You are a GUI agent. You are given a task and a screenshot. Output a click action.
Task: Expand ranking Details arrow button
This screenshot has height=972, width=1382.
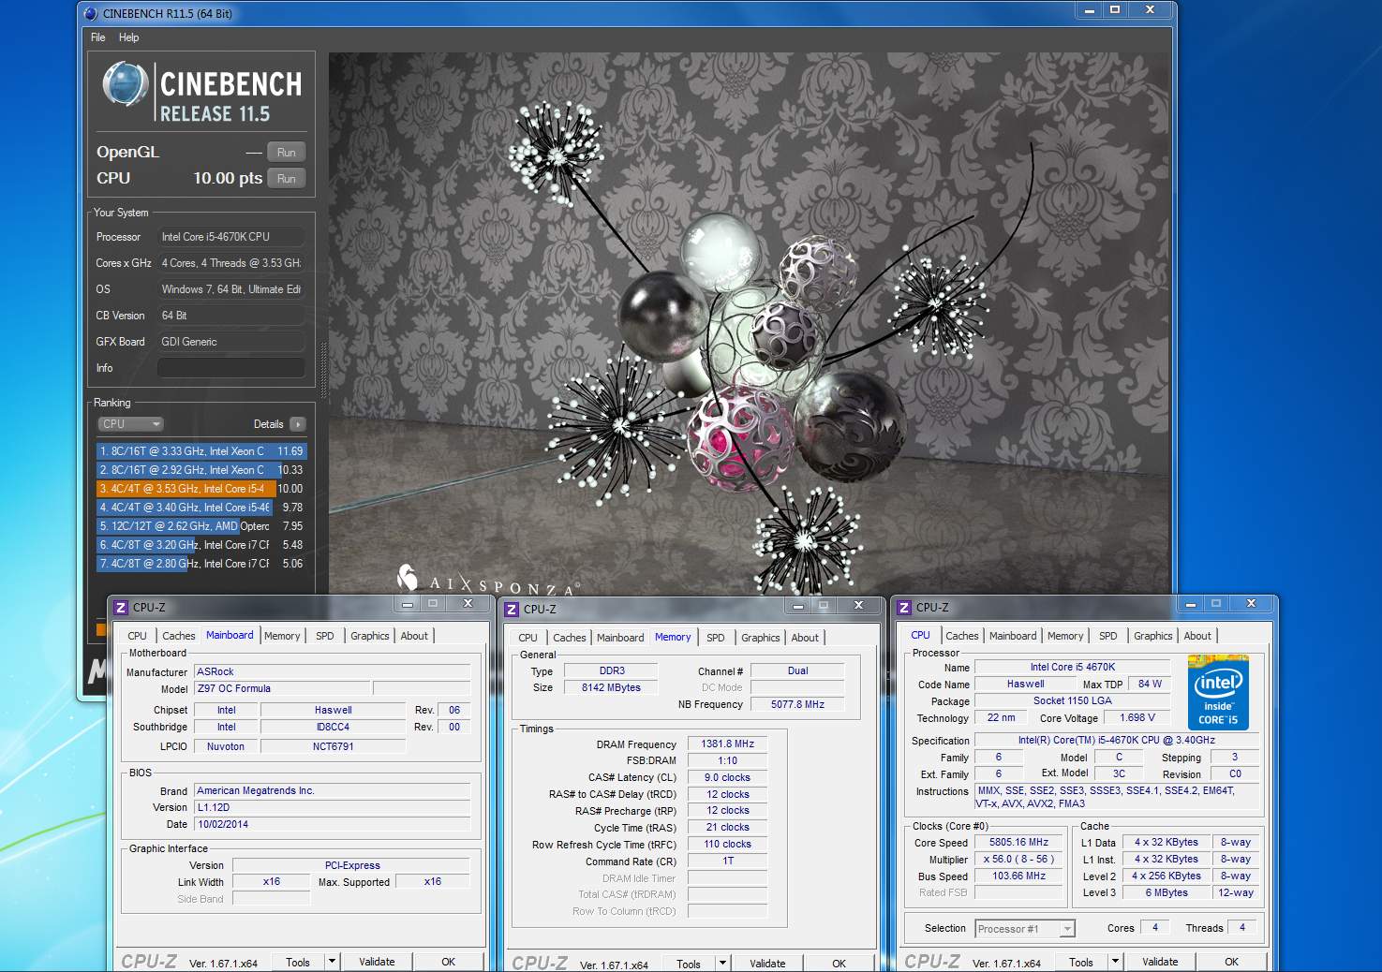pyautogui.click(x=298, y=424)
